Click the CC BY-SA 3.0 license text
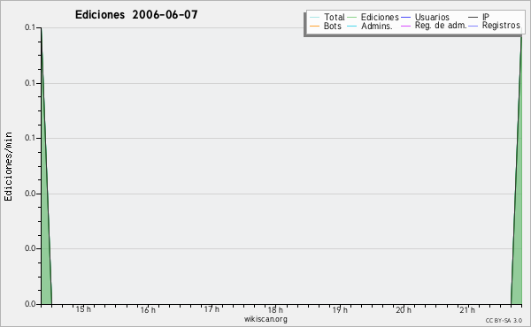This screenshot has height=327, width=531. pyautogui.click(x=504, y=321)
